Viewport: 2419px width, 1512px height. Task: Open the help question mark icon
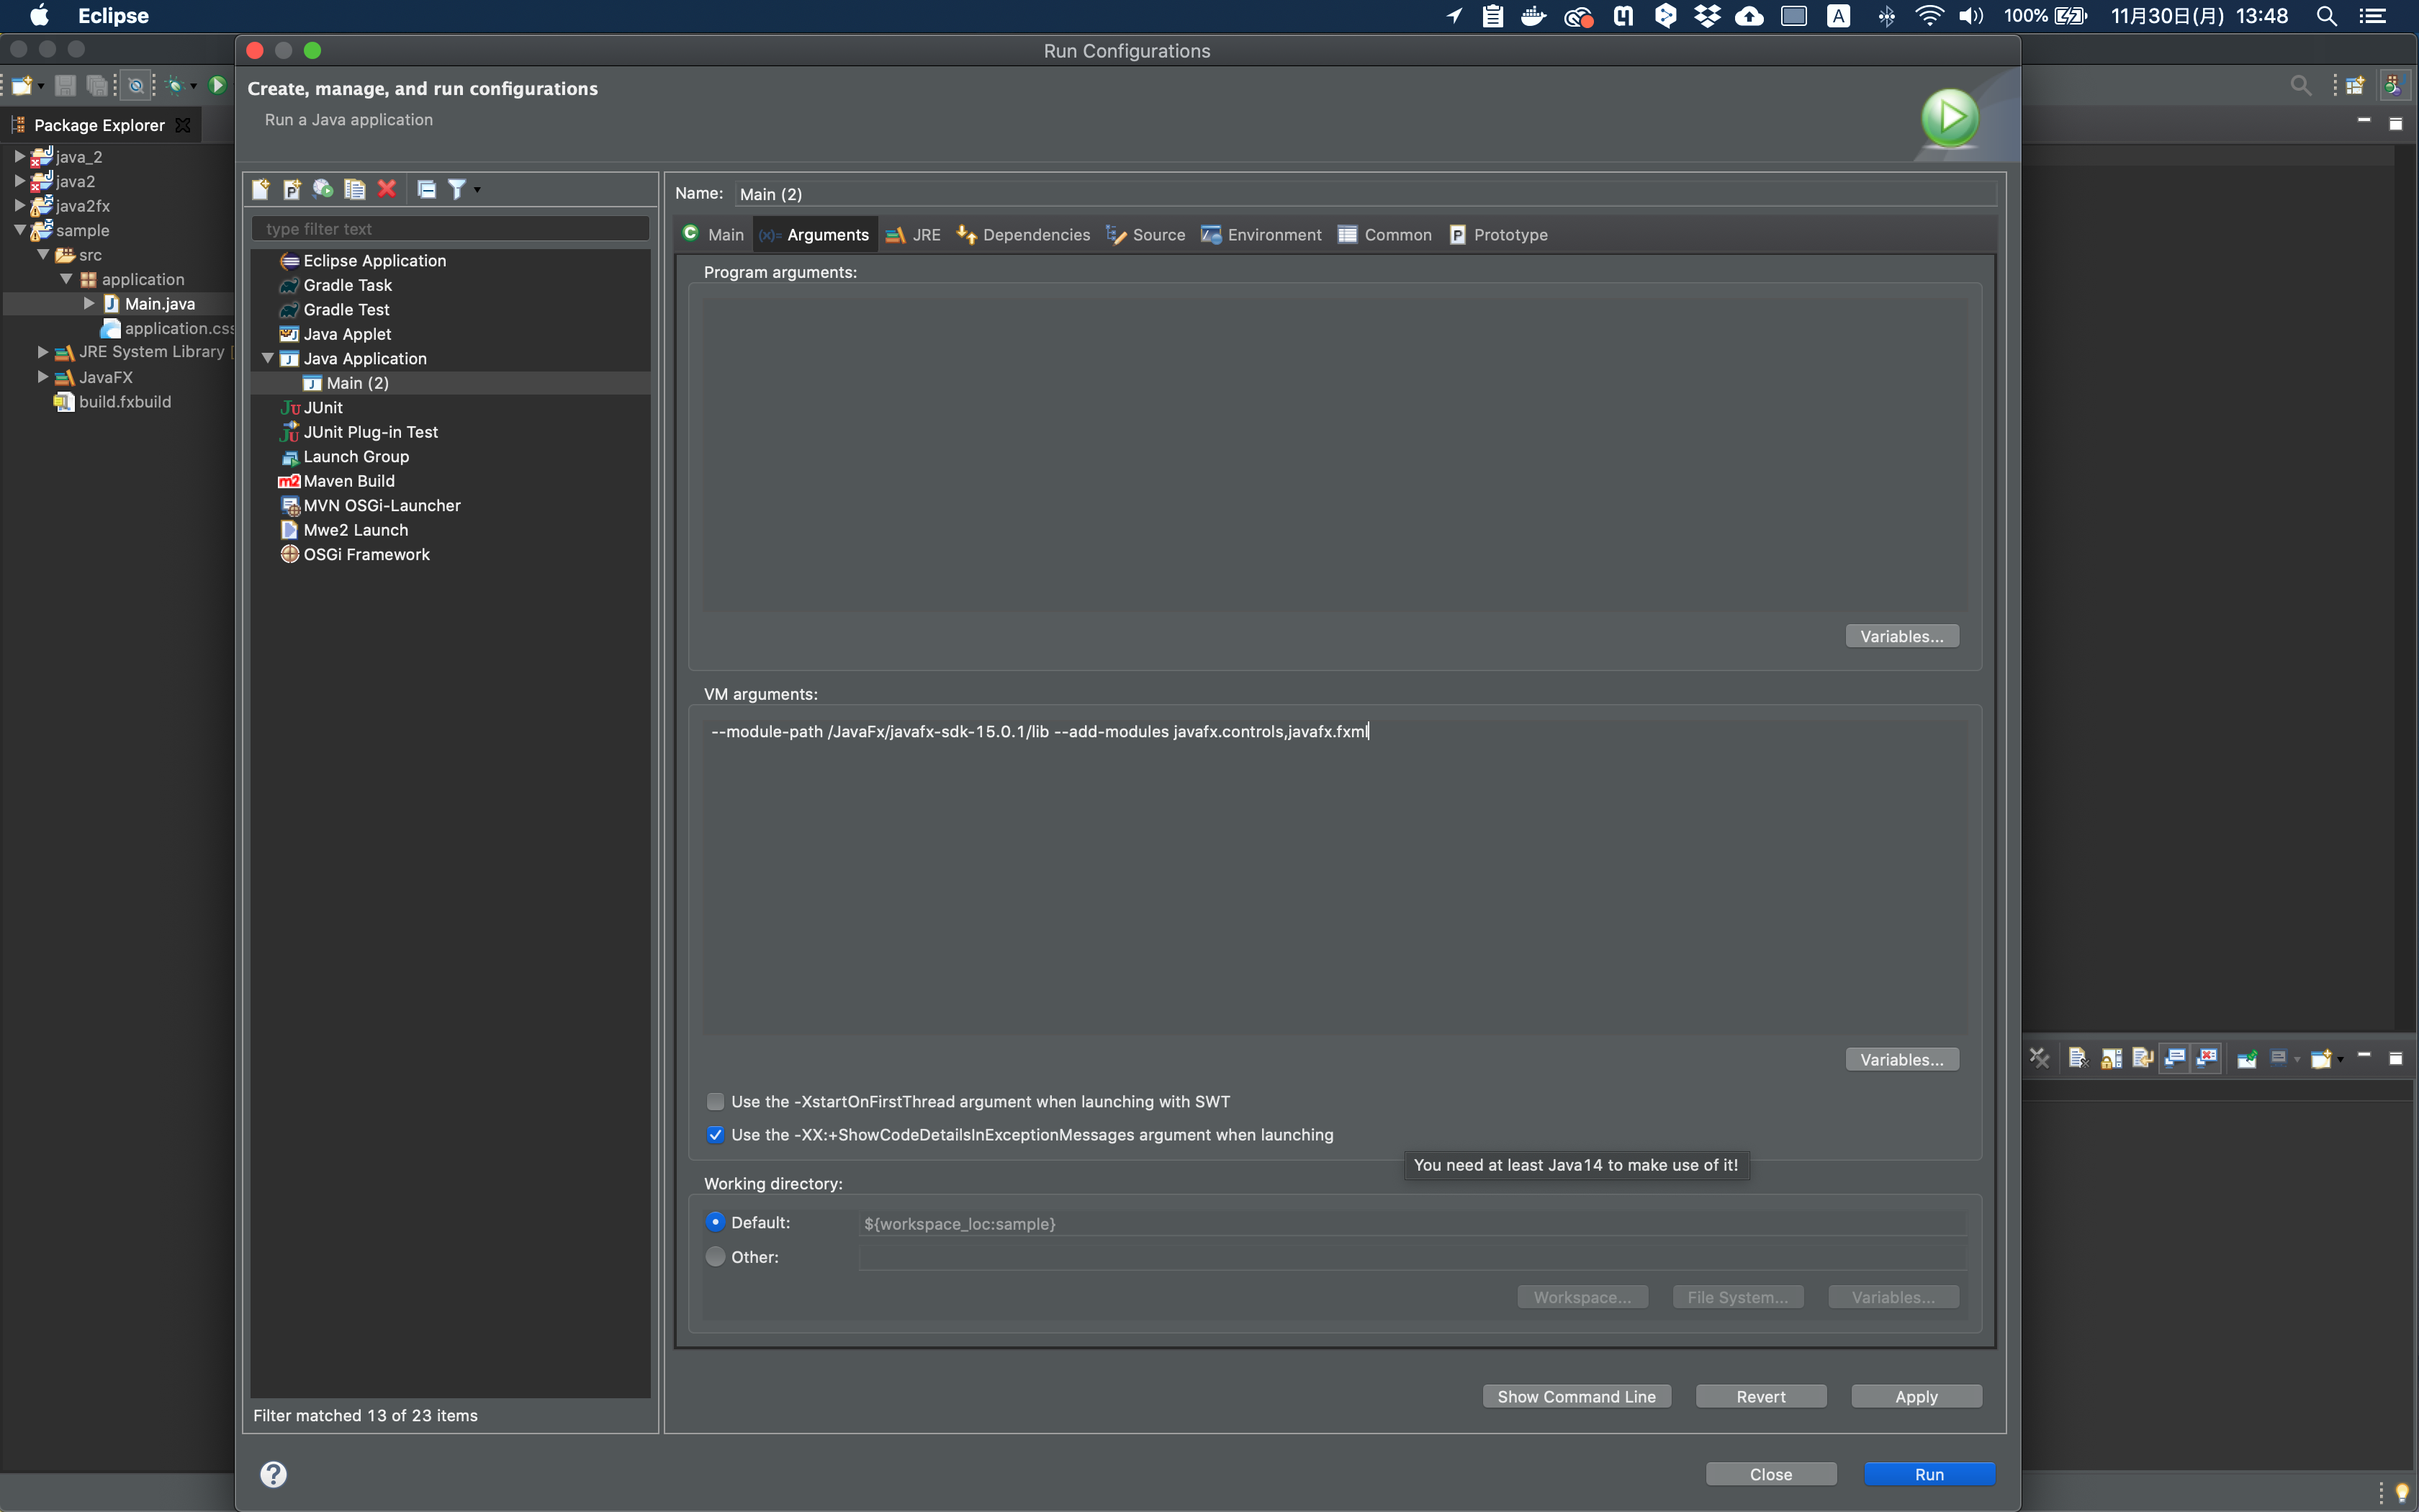273,1474
